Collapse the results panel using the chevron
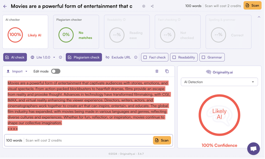 coord(259,17)
